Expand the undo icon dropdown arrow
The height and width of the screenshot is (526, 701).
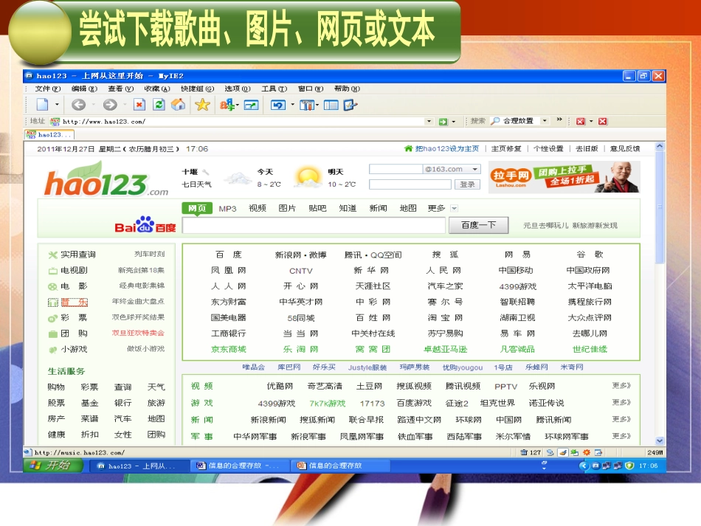click(293, 105)
